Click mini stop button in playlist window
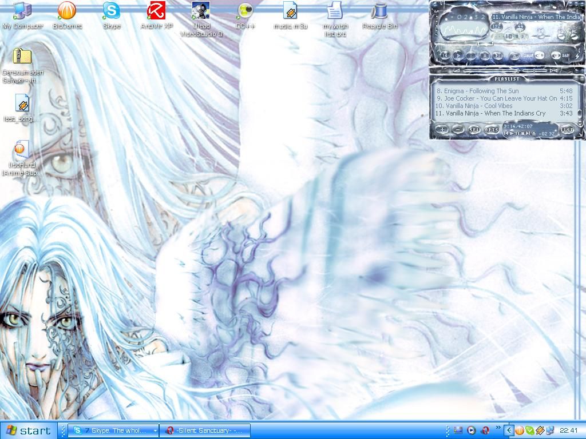This screenshot has height=439, width=586. [523, 133]
